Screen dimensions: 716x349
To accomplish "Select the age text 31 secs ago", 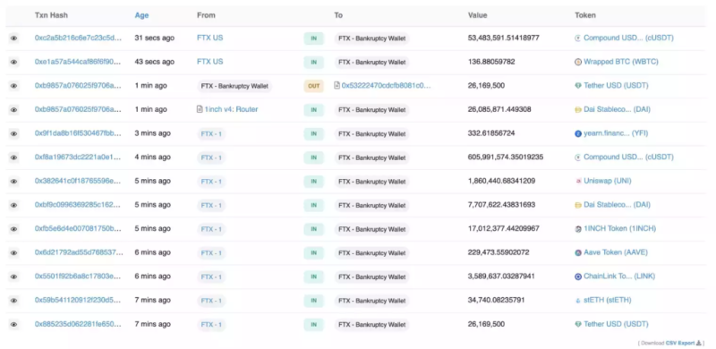I will pos(154,38).
